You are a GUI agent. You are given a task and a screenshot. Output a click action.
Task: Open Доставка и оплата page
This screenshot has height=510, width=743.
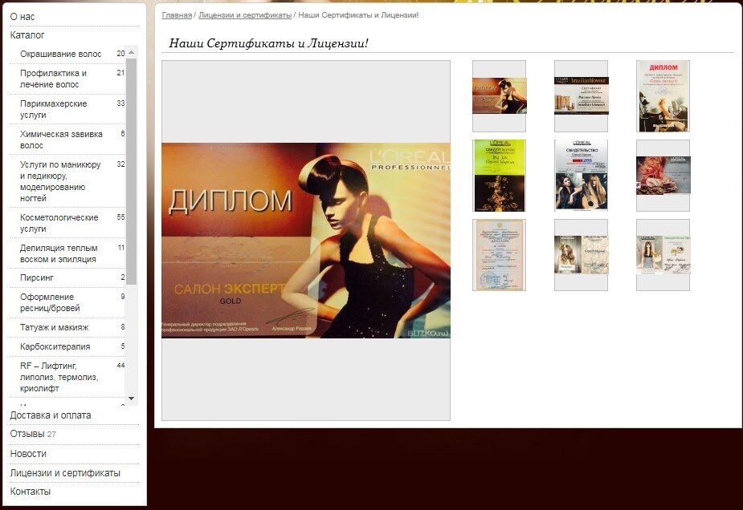pyautogui.click(x=51, y=415)
